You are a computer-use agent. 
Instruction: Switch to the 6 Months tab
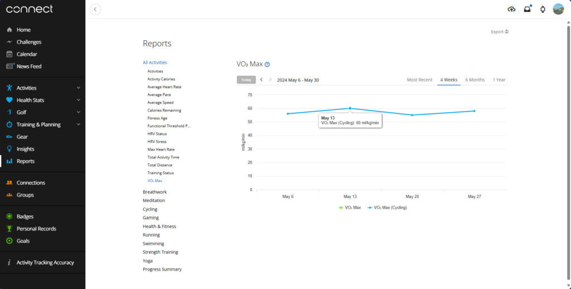(x=475, y=80)
